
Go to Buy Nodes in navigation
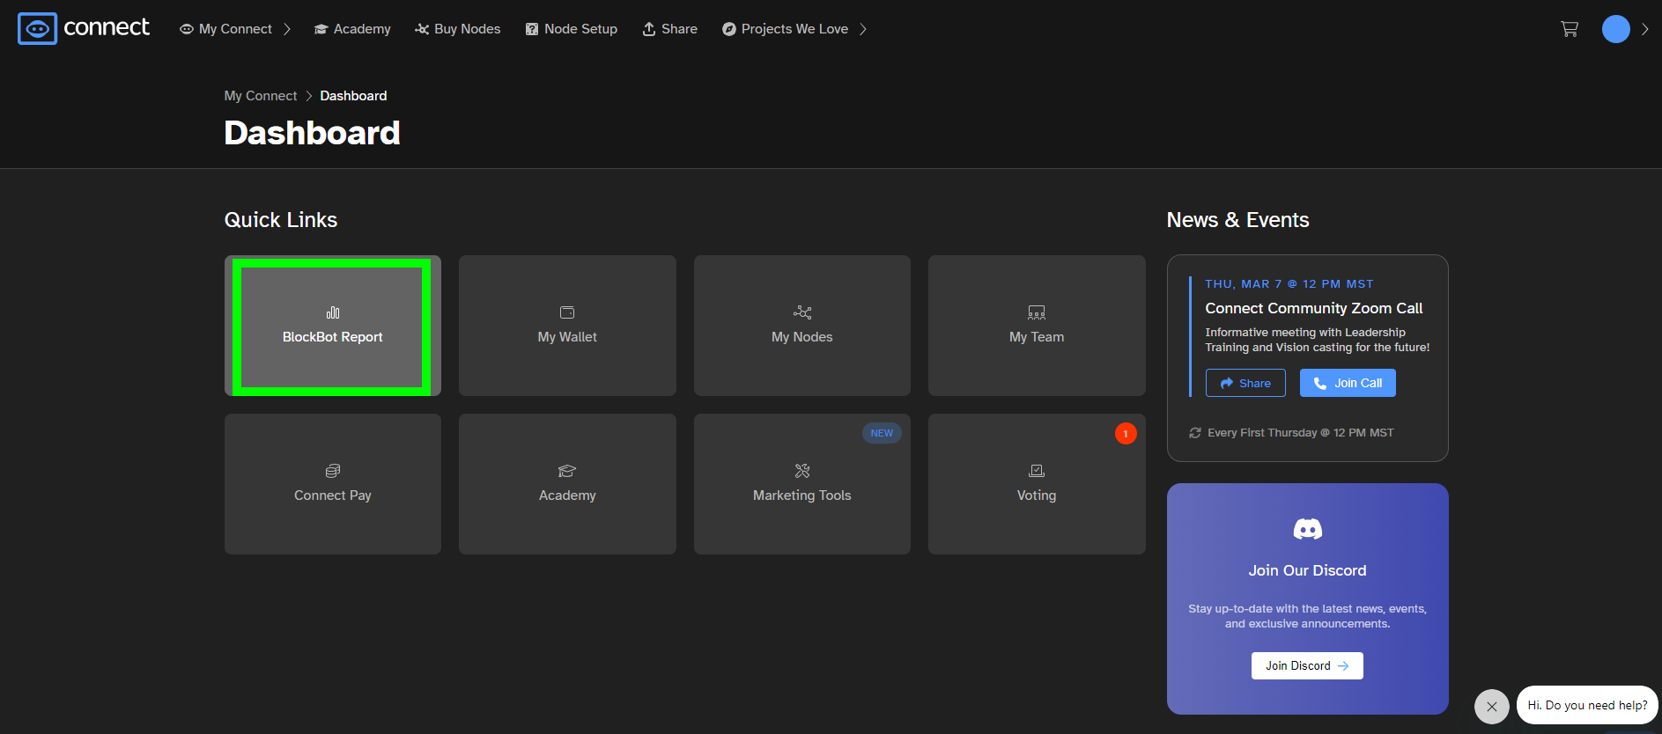click(x=458, y=29)
